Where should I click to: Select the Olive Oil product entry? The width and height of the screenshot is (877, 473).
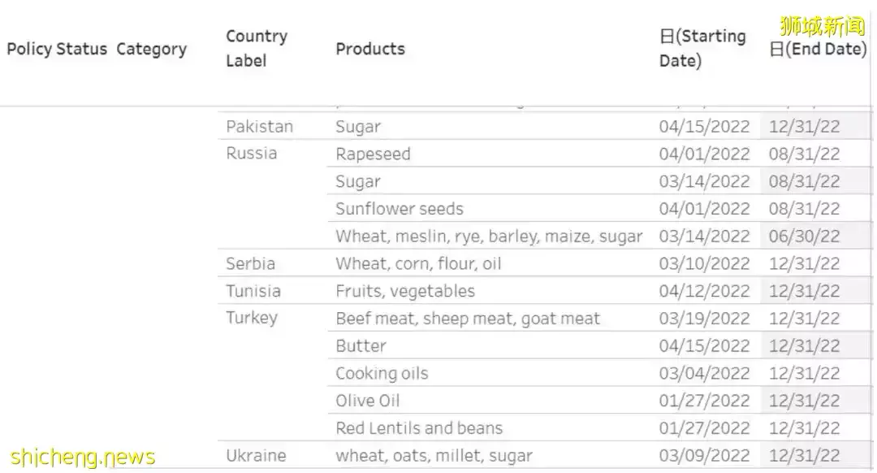coord(368,401)
